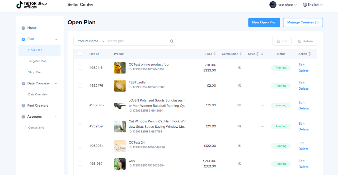
Task: Tick the checkbox for plan 4952095
Action: coord(80,105)
